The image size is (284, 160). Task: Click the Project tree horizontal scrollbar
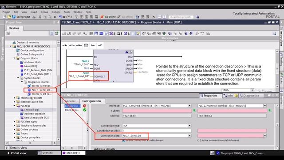tap(31, 143)
